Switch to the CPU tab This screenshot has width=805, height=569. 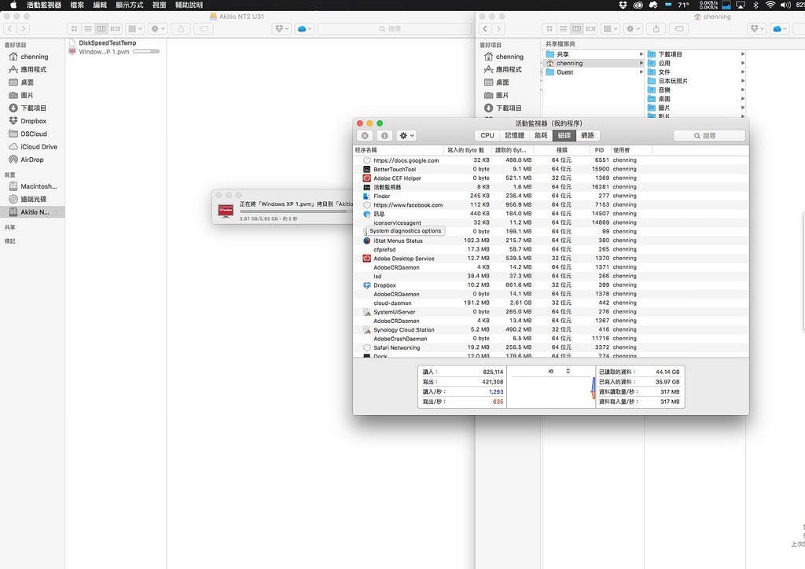click(487, 135)
